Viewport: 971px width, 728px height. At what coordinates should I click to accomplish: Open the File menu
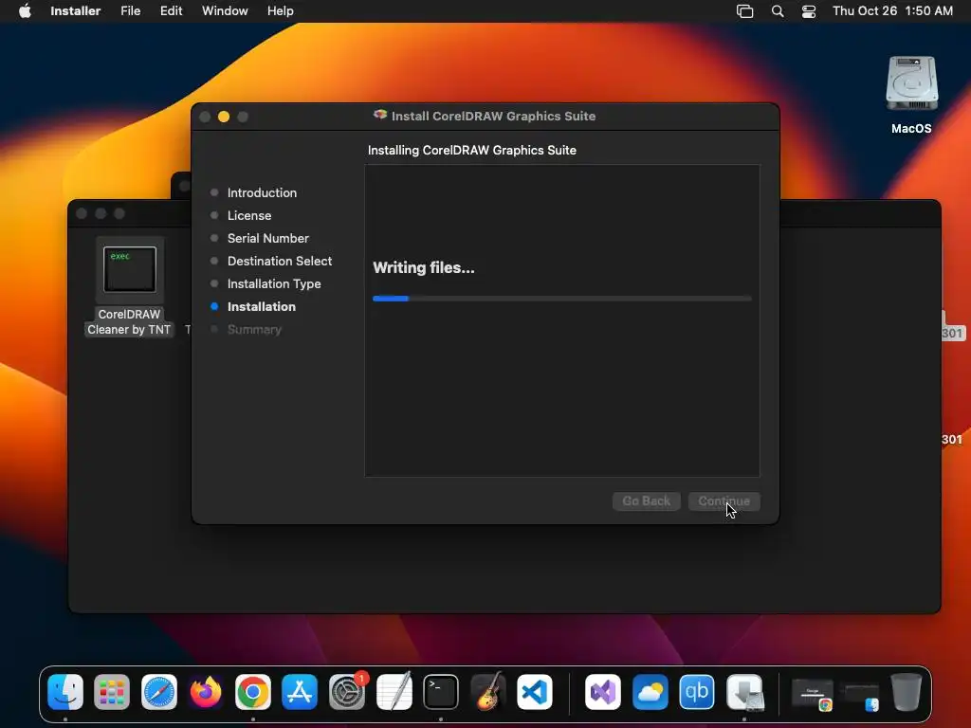[131, 11]
